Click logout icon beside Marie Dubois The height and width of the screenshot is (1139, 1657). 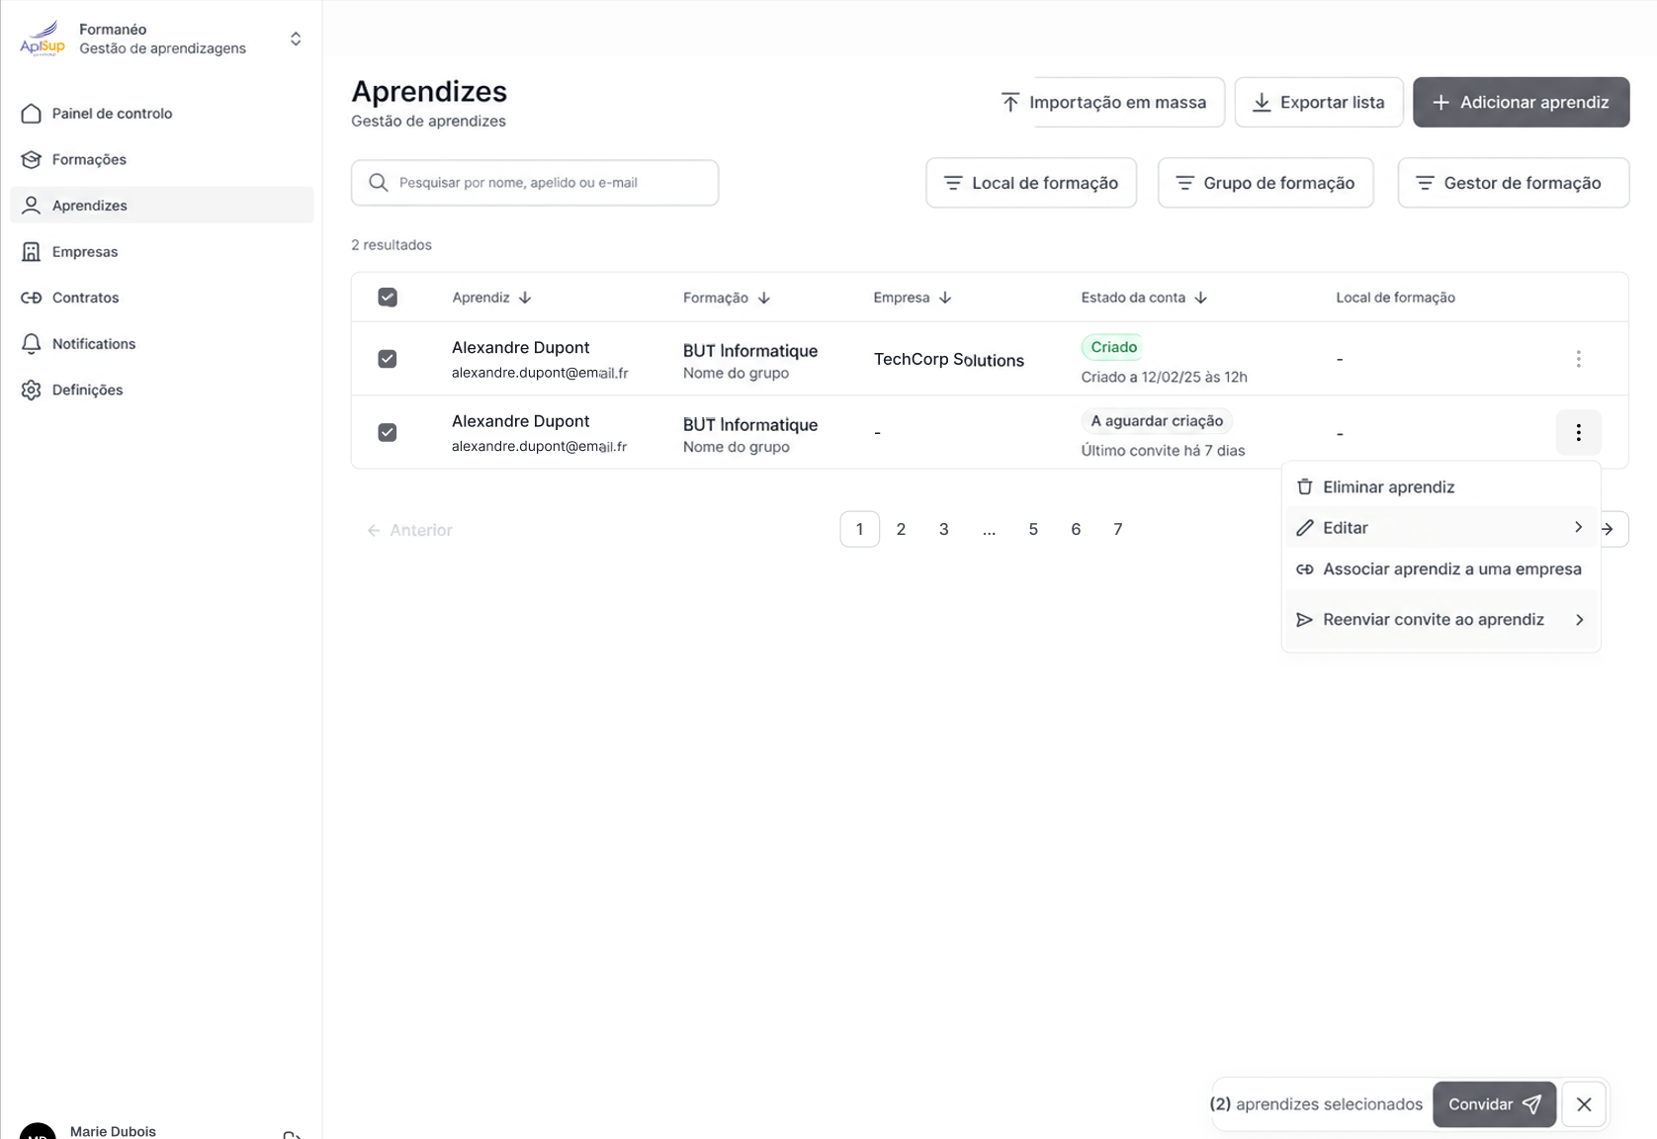(292, 1135)
